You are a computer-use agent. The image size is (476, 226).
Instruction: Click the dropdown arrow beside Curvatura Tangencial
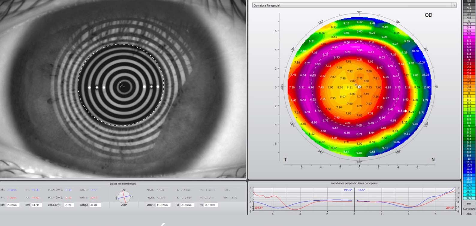coord(454,5)
